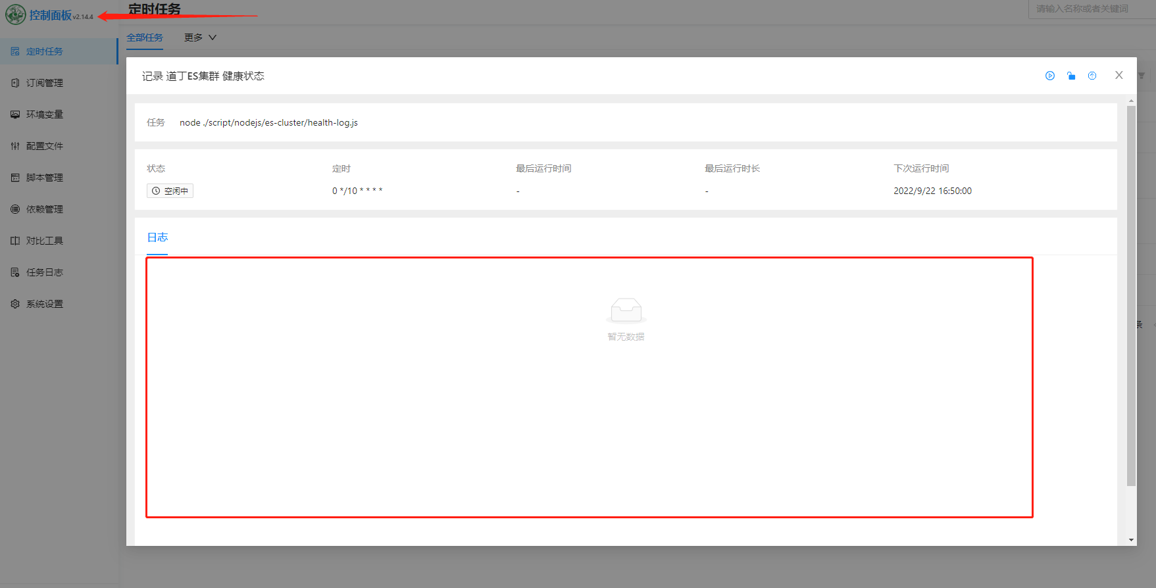Click the 依赖管理 sidebar icon
Image resolution: width=1156 pixels, height=588 pixels.
pyautogui.click(x=15, y=209)
